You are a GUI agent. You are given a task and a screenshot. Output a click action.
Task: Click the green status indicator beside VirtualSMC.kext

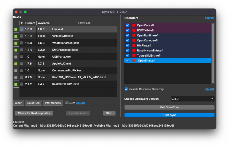[16, 36]
